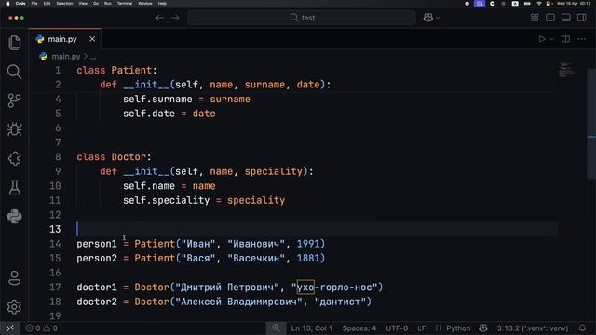Open the Copilot chat icon in title bar

coord(428,18)
